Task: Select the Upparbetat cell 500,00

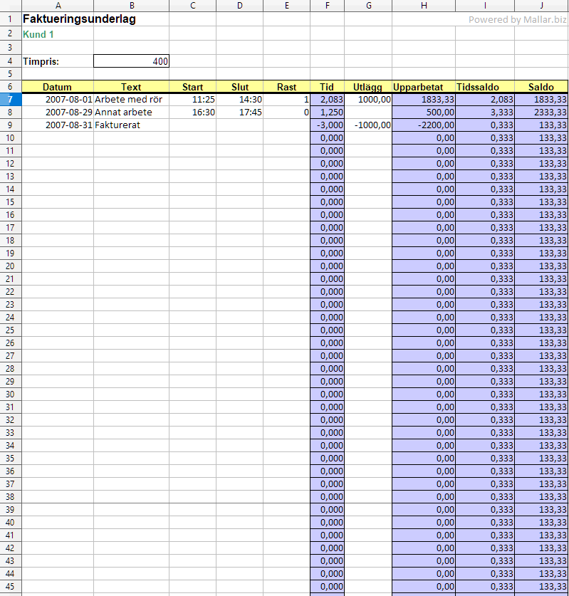Action: [424, 112]
